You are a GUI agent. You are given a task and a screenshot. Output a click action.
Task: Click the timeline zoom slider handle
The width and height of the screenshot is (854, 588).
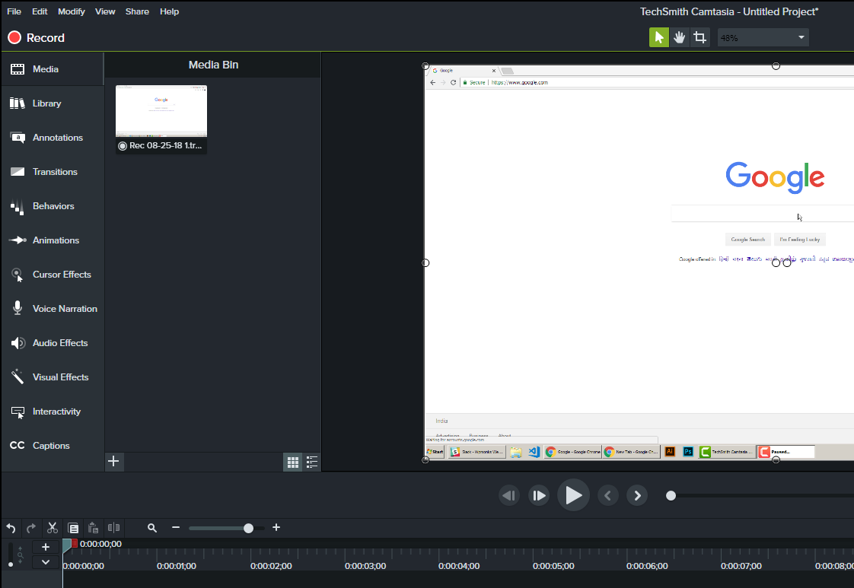(x=248, y=528)
